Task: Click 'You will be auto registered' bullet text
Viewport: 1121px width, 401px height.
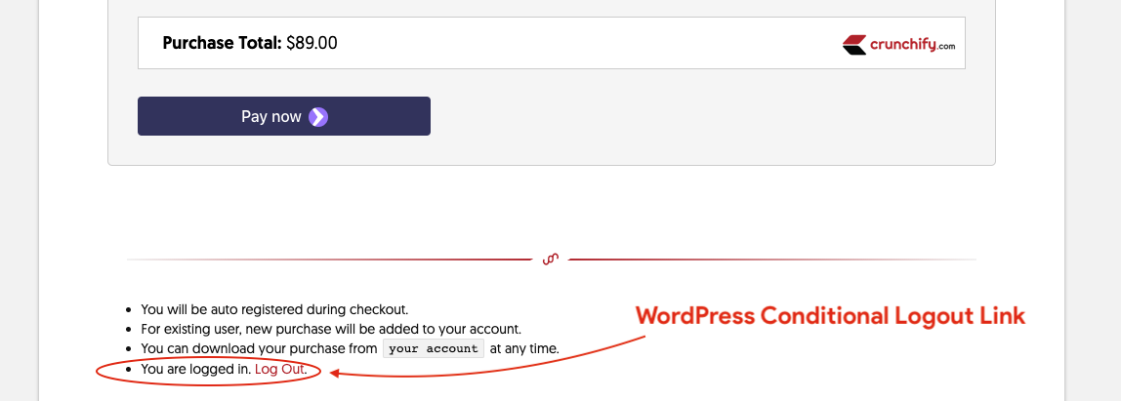Action: 274,309
